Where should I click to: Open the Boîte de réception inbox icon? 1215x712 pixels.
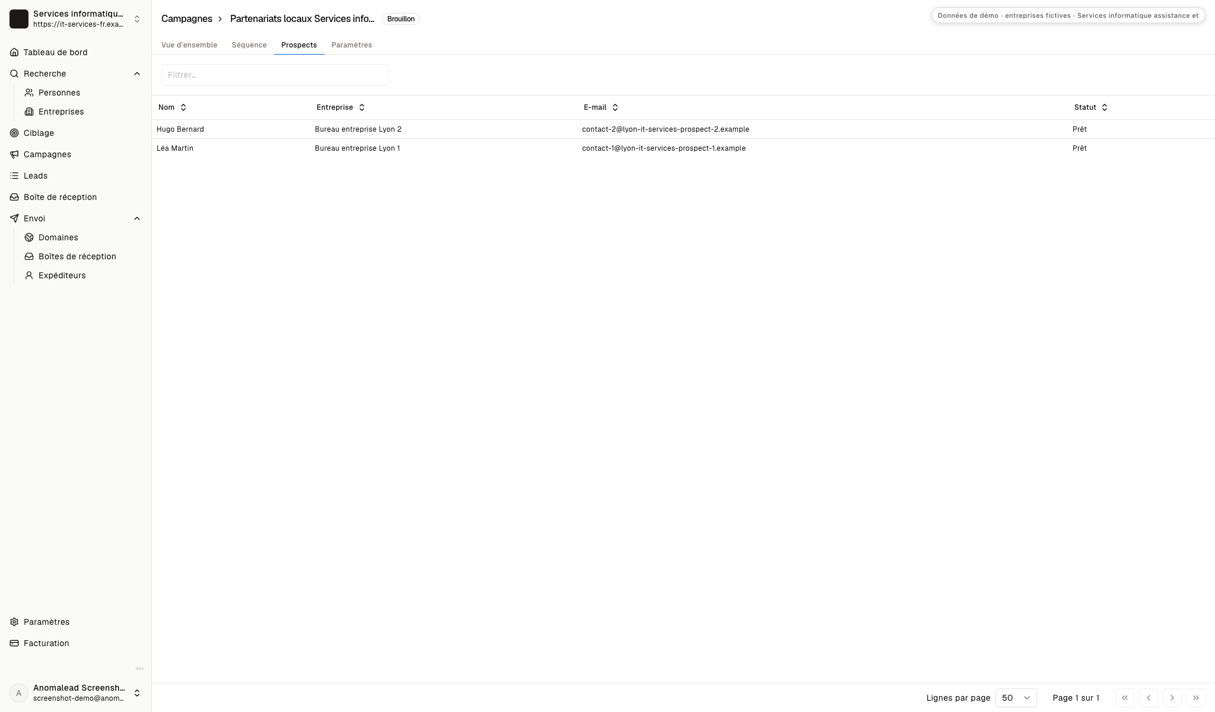(14, 197)
